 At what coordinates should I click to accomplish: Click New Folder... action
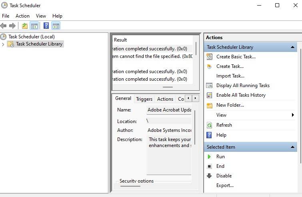click(x=230, y=105)
